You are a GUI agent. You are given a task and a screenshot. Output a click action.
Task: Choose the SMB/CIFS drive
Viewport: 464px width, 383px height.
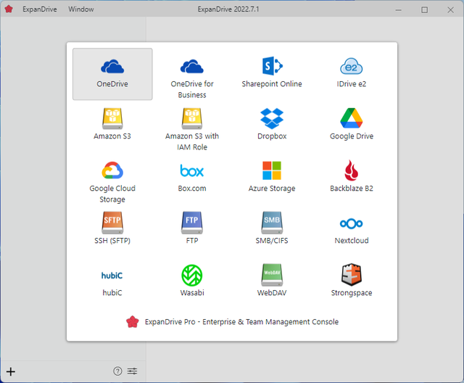(272, 223)
